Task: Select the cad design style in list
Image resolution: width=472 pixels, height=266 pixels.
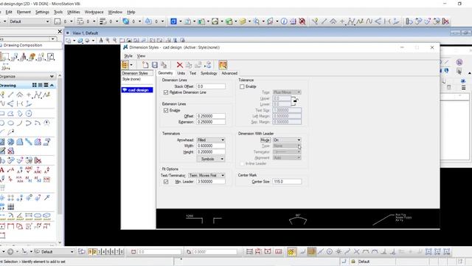Action: coord(137,90)
